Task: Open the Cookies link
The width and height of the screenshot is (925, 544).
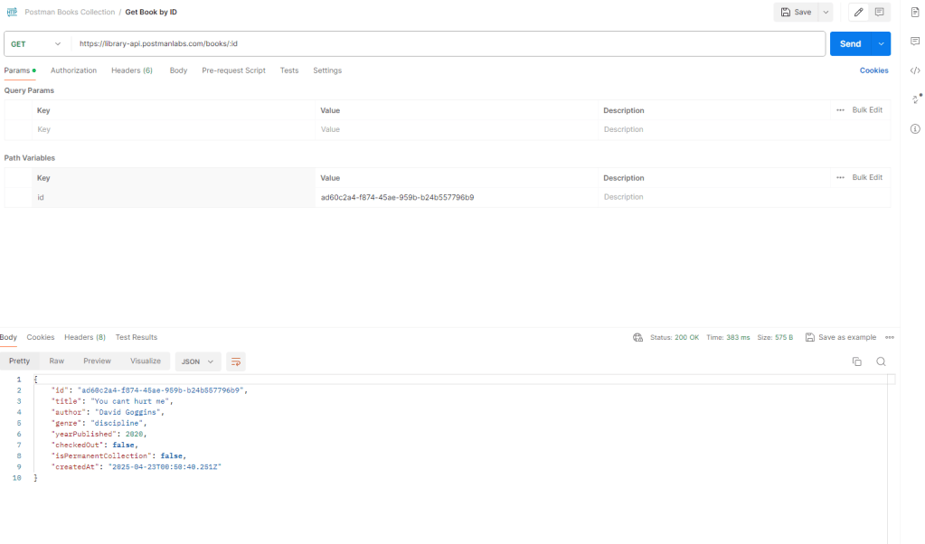Action: tap(873, 70)
